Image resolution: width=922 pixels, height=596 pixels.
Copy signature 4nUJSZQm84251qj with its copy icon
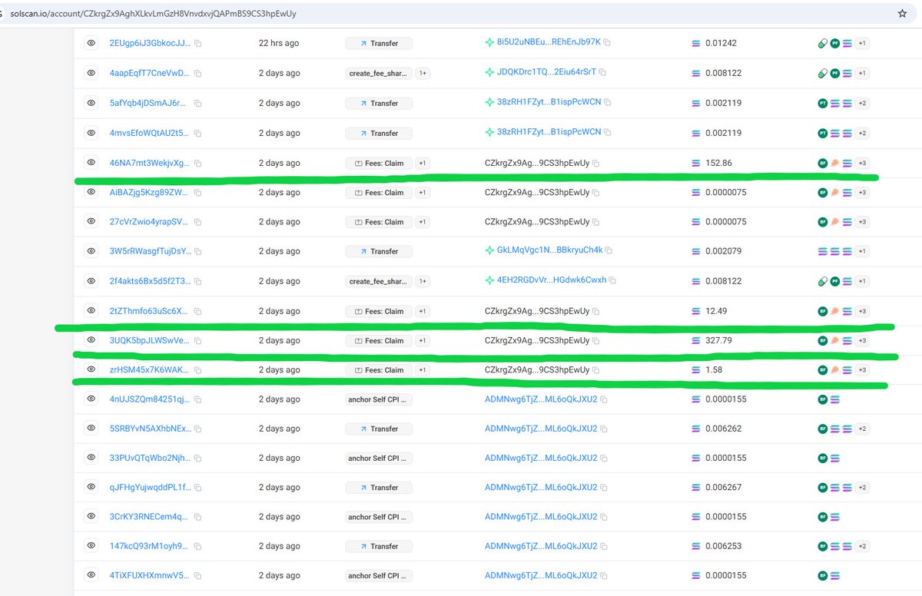coord(198,399)
